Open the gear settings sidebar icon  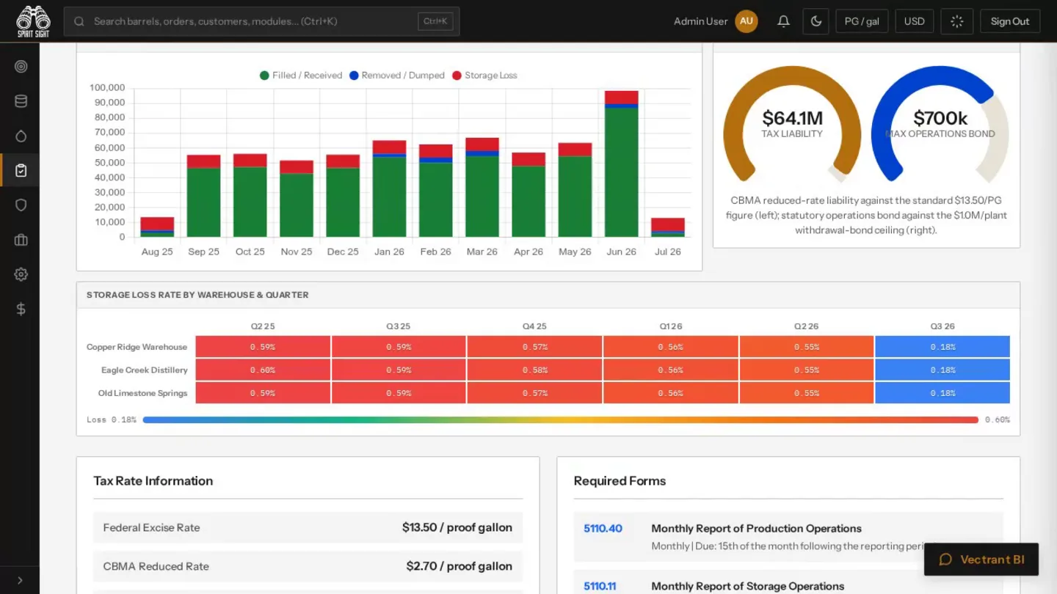pyautogui.click(x=21, y=274)
